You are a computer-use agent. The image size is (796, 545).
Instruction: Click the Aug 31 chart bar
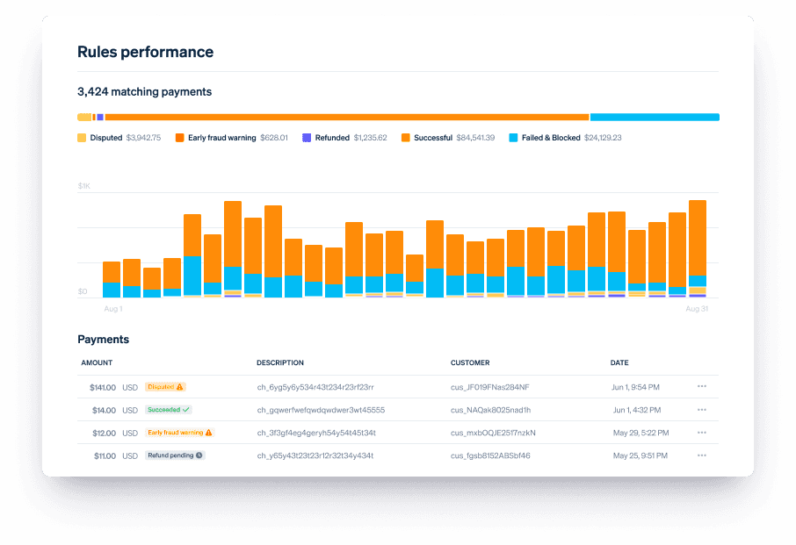coord(698,249)
